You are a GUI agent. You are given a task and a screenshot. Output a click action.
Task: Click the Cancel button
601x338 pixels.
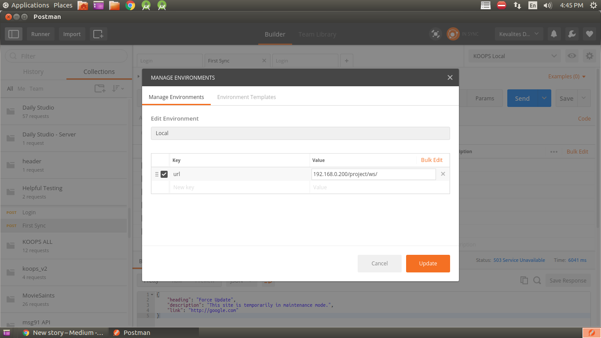380,264
